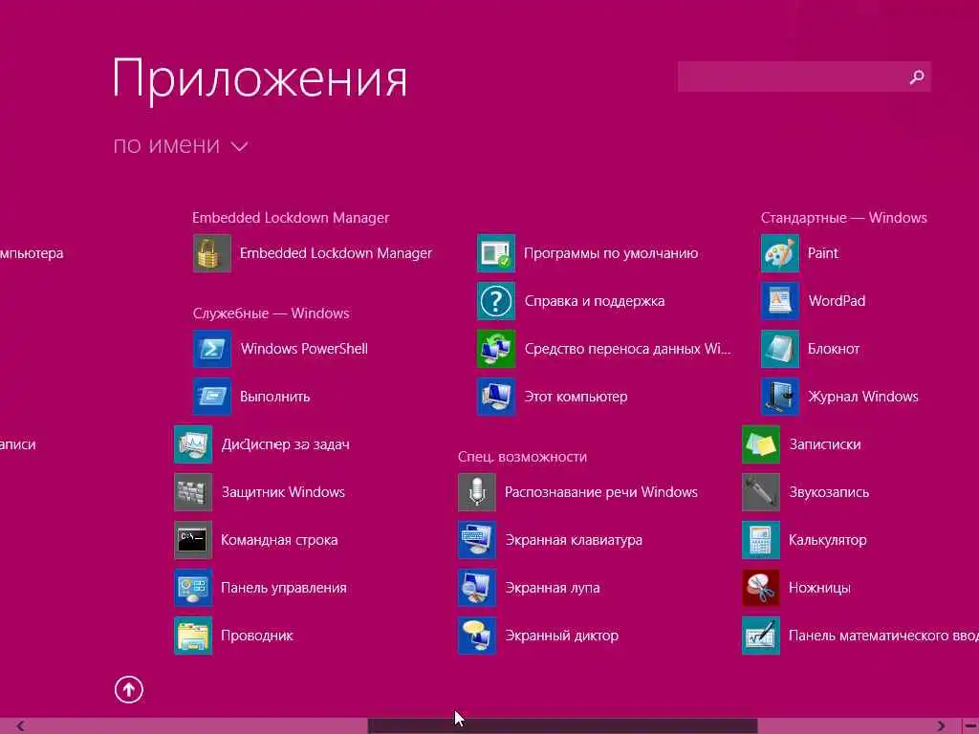
Task: Open WordPad icon
Action: (780, 301)
